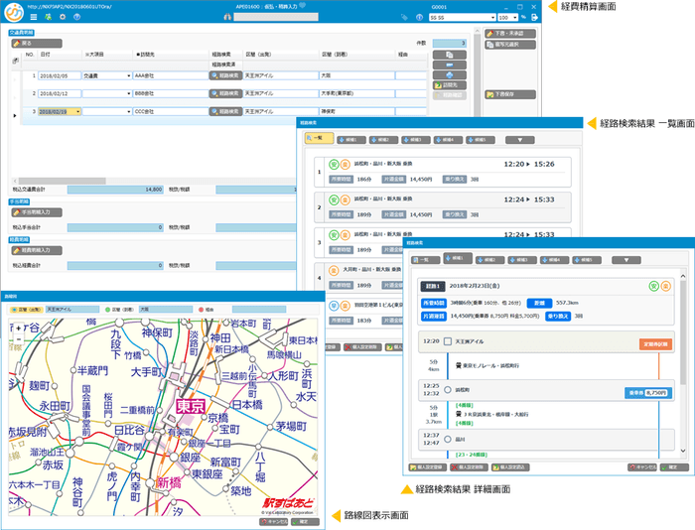Viewport: 695px width, 530px height.
Task: Open the 交通費 category dropdown in row 1
Action: (x=129, y=75)
